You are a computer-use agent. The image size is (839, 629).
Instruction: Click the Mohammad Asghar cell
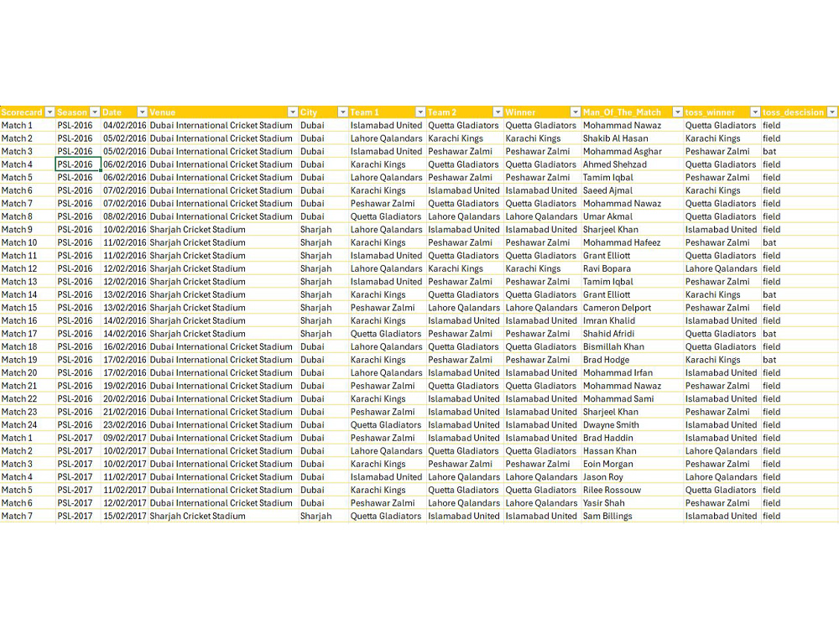tap(632, 151)
